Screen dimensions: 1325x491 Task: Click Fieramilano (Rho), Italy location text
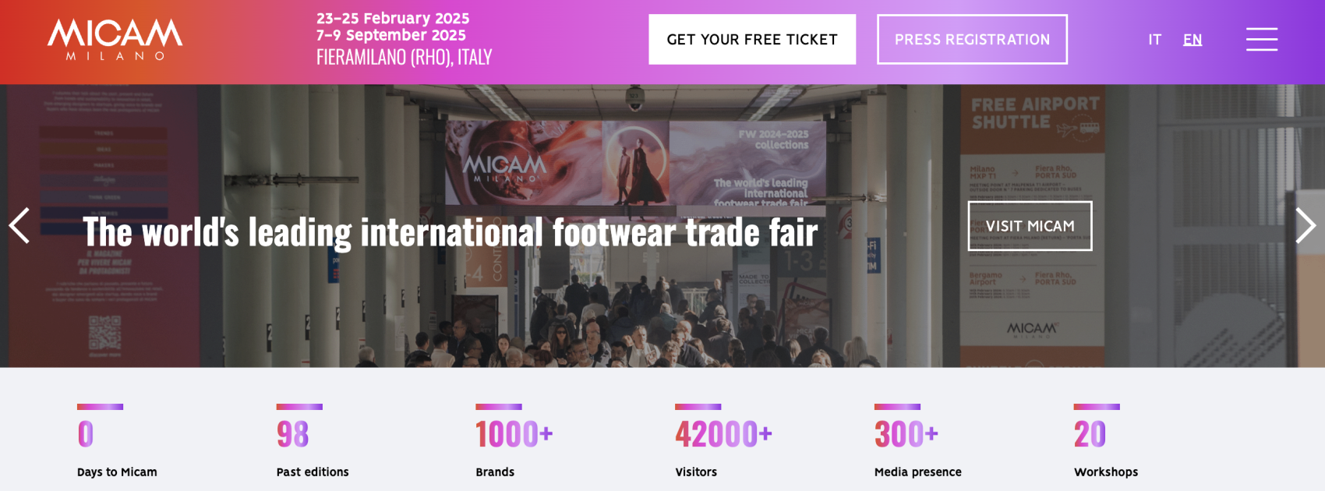click(404, 57)
